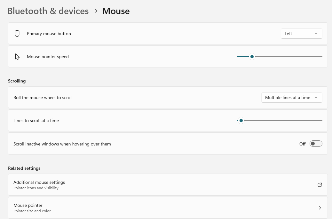Click the far right end of pointer speed track
332x219 pixels.
321,57
